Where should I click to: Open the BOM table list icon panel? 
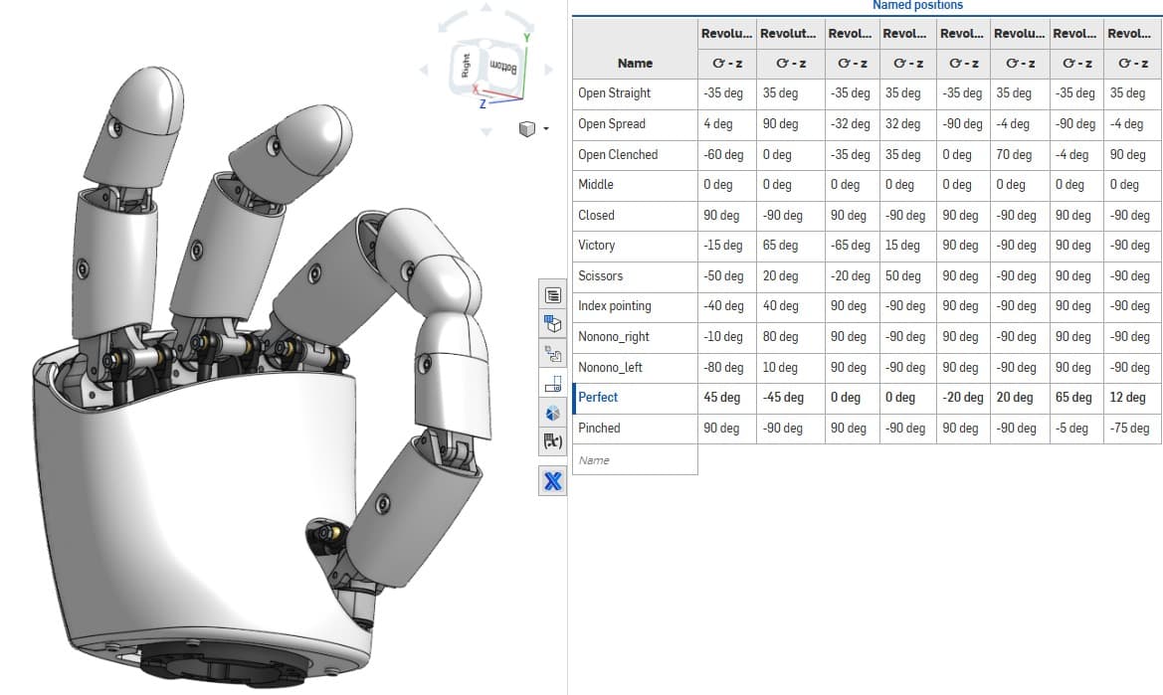tap(552, 295)
